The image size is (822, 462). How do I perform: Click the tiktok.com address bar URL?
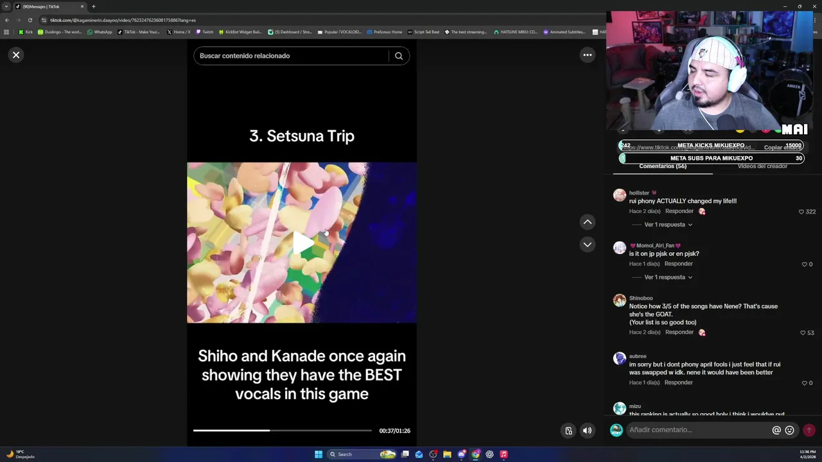pyautogui.click(x=123, y=20)
